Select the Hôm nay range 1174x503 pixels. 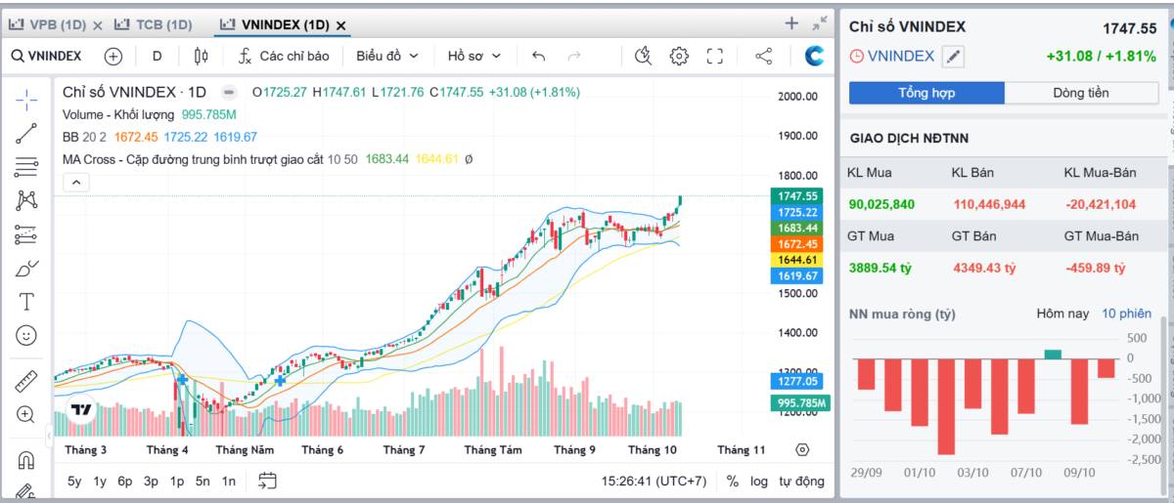pyautogui.click(x=1062, y=314)
